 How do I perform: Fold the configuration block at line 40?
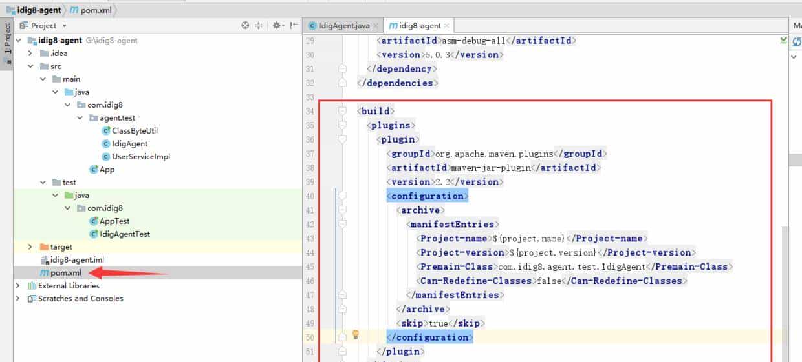[x=343, y=196]
